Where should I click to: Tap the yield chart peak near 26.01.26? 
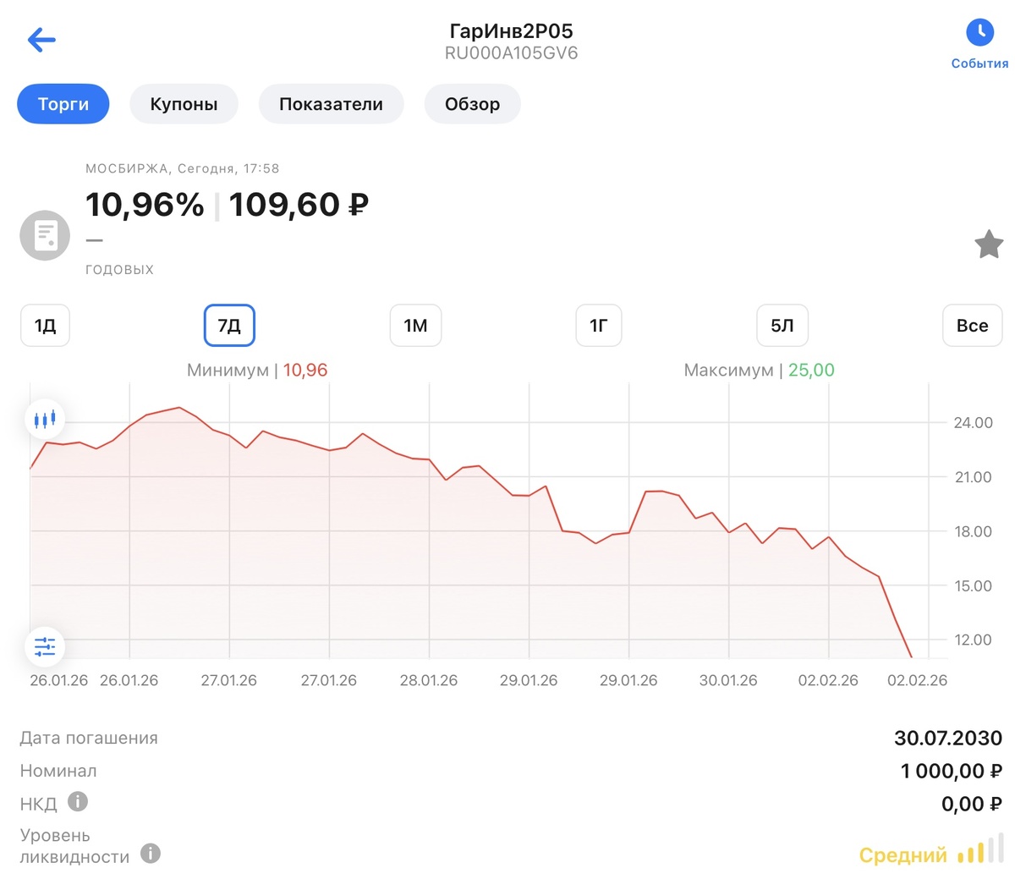[178, 408]
